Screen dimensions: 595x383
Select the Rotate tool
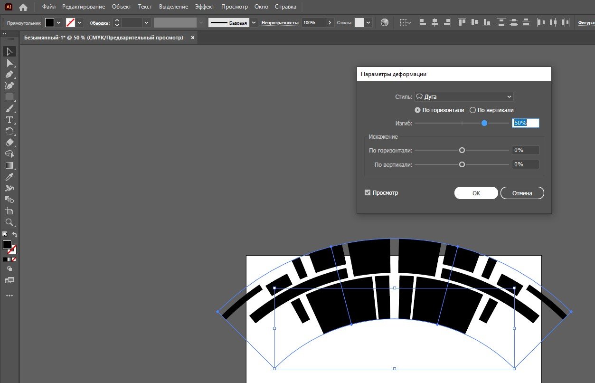point(9,131)
